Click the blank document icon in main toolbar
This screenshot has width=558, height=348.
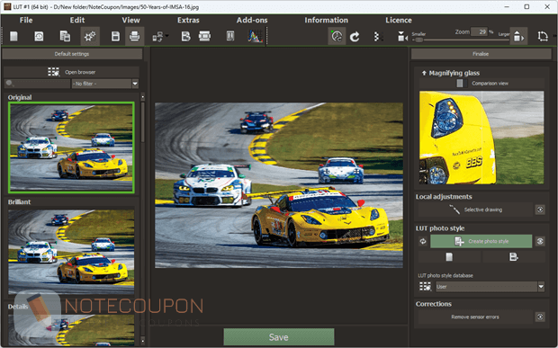[x=13, y=36]
